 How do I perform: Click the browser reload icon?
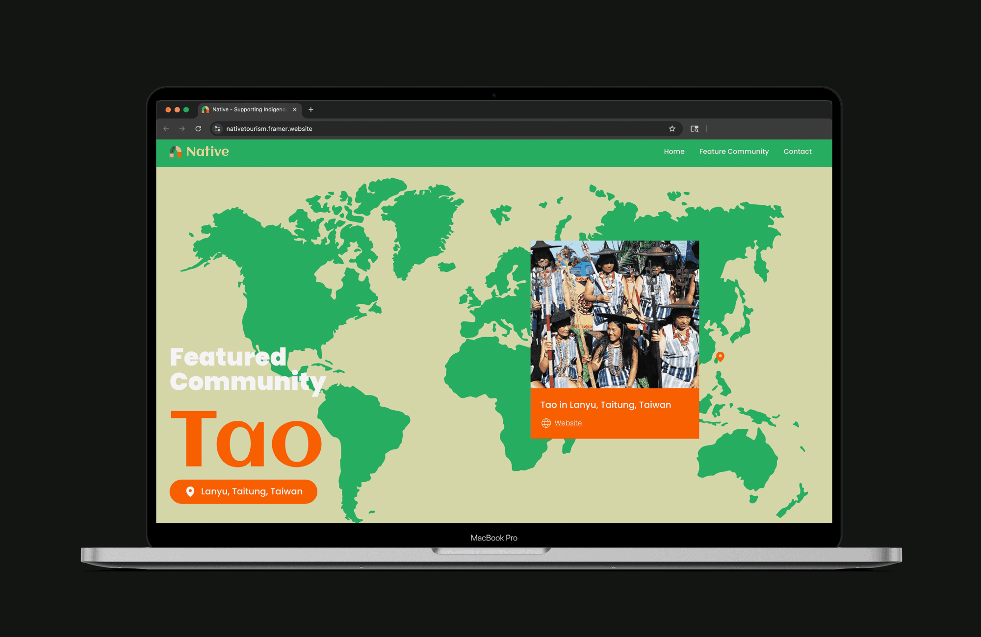pos(198,128)
